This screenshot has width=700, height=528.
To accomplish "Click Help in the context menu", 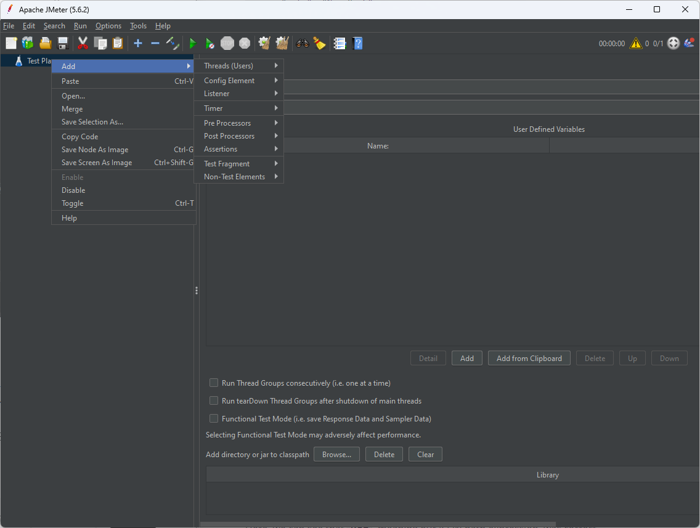I will coord(123,218).
